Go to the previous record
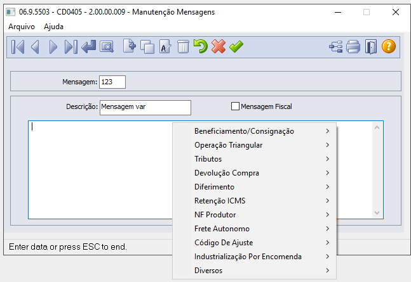The image size is (411, 282). click(x=35, y=47)
